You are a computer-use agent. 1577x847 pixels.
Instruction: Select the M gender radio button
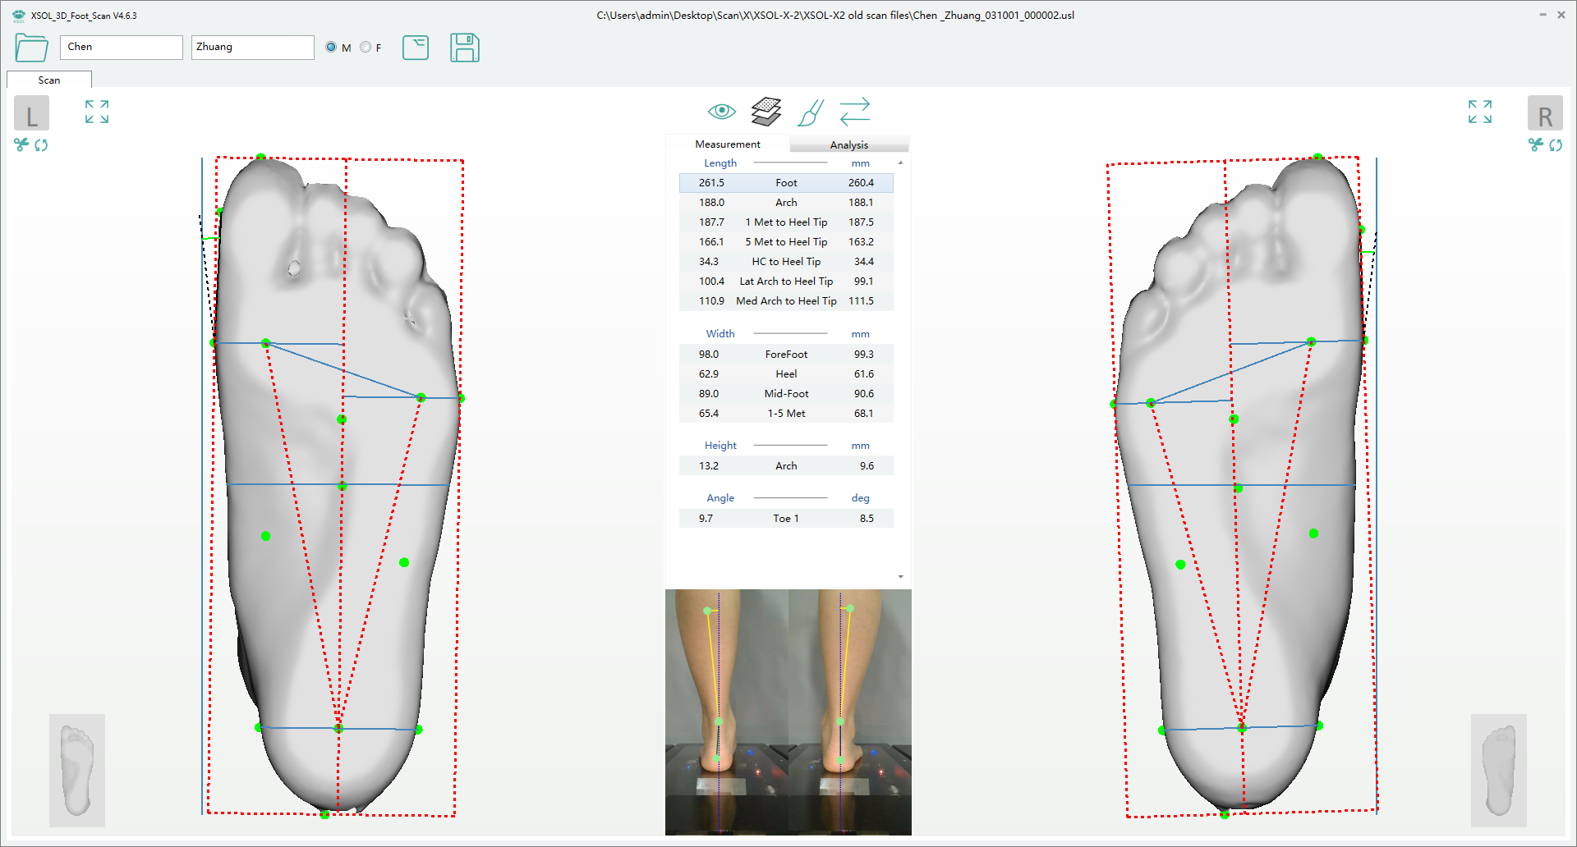[x=331, y=48]
